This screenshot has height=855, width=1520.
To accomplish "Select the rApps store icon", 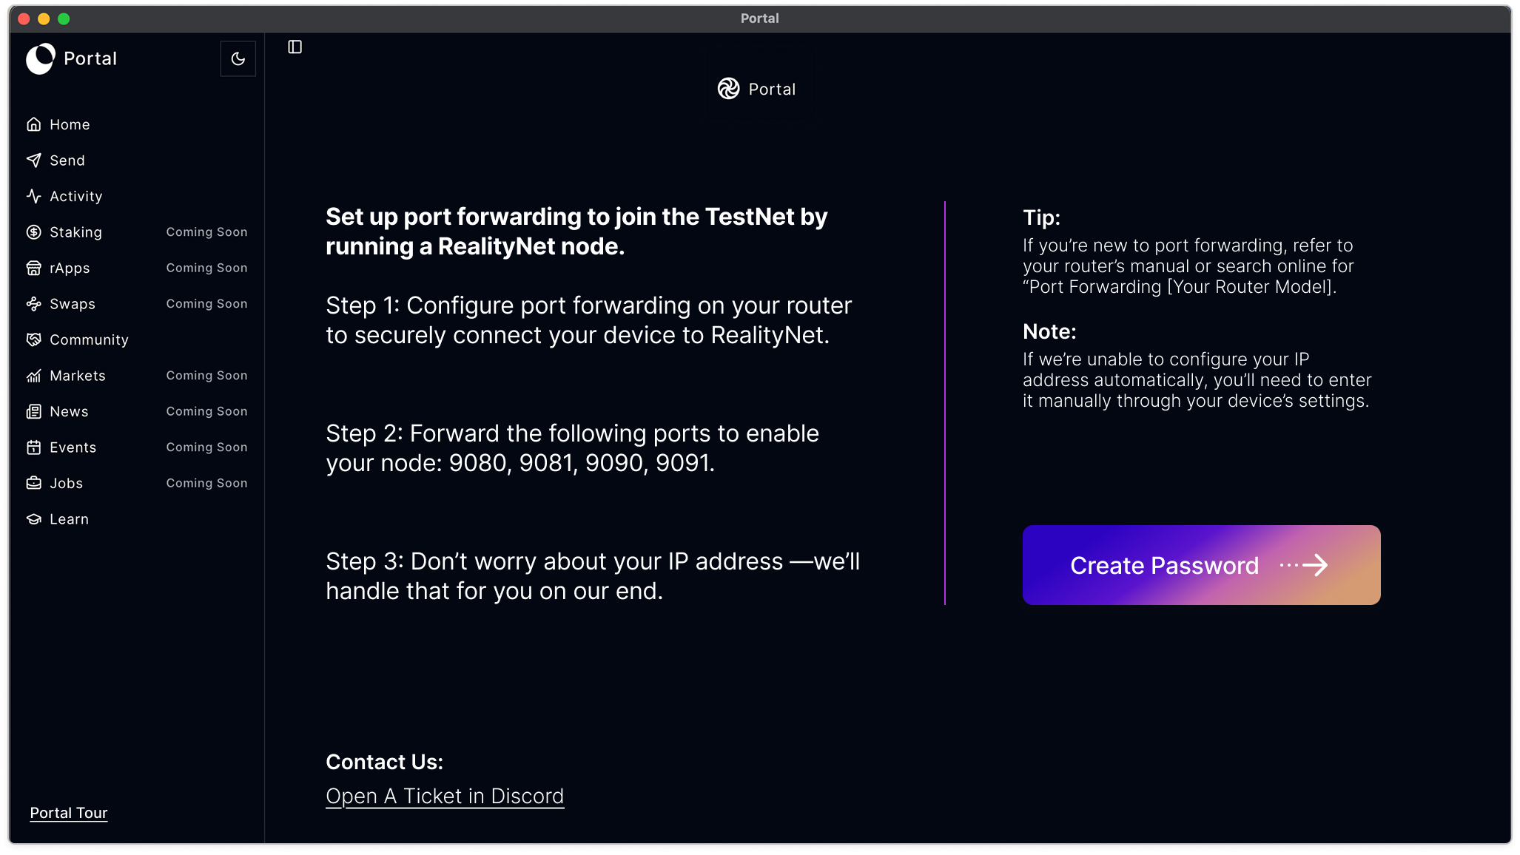I will pos(34,268).
